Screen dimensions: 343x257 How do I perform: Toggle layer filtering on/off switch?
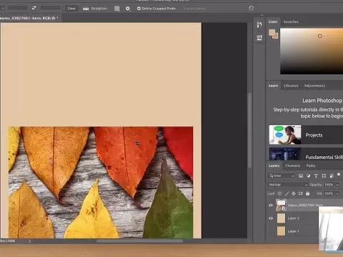click(339, 175)
